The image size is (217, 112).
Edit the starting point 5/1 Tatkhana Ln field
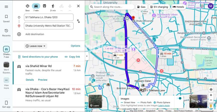49,17
